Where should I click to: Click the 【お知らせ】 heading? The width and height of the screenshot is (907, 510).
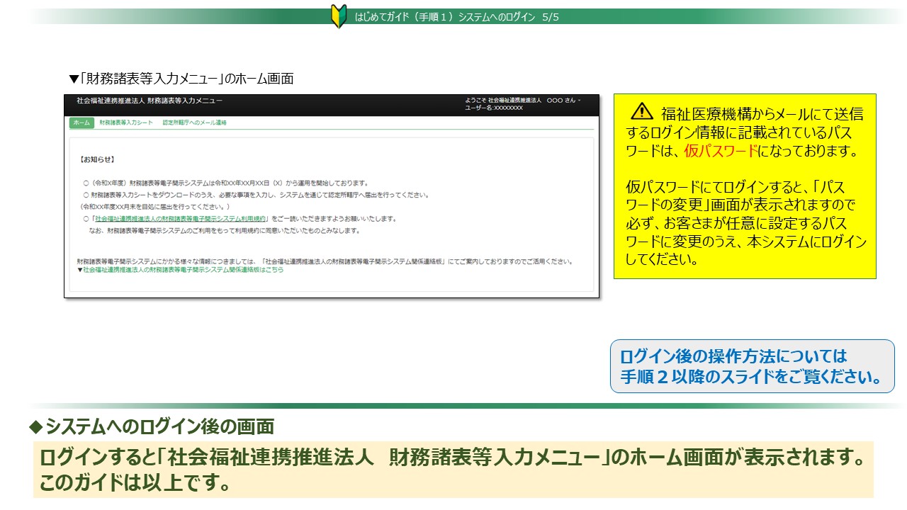[98, 160]
